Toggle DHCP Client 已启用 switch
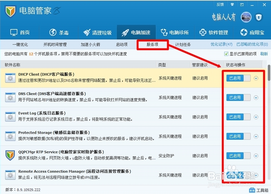This screenshot has height=194, width=271. coord(238,78)
